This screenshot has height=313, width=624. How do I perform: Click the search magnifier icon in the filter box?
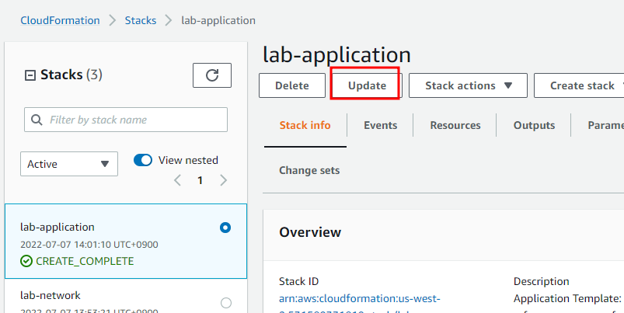click(x=37, y=120)
